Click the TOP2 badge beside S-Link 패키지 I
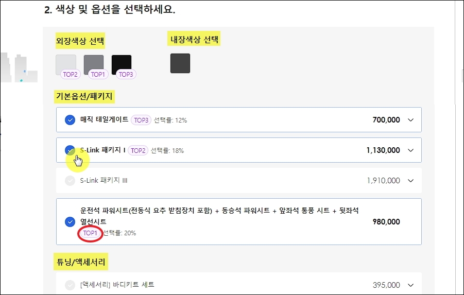 (138, 151)
